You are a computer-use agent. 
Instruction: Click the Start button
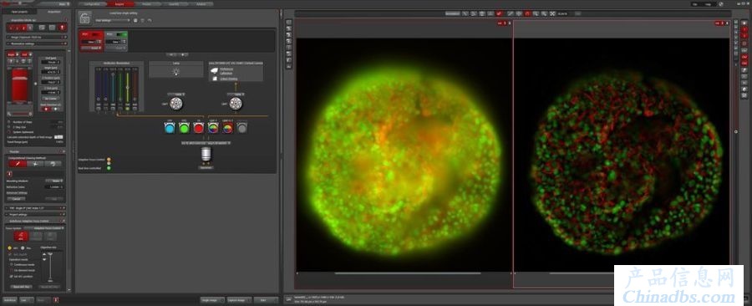pos(266,300)
